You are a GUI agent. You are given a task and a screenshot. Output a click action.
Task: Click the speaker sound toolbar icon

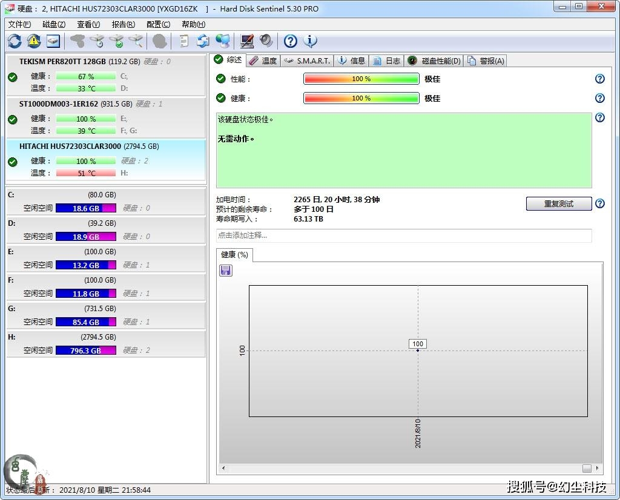click(266, 41)
